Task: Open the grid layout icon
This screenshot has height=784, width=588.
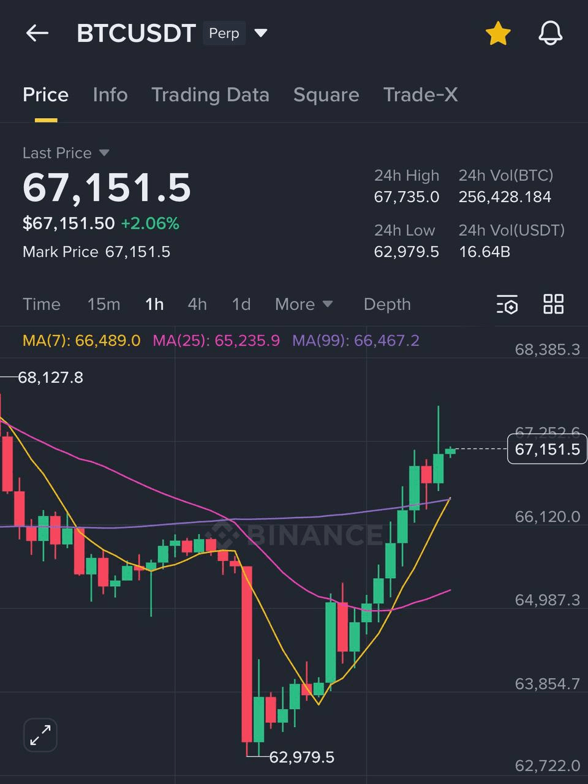Action: pos(554,304)
